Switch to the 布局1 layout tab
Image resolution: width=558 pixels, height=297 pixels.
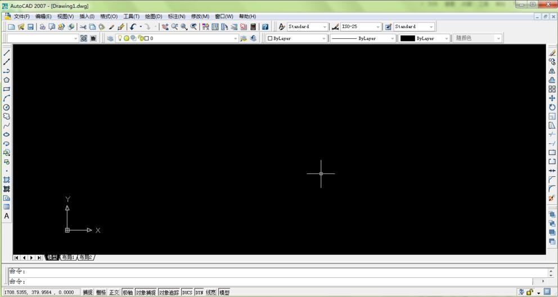[x=68, y=258]
